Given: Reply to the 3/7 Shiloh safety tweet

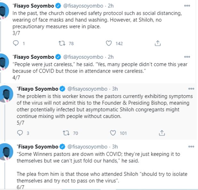Looking at the screenshot, I should tap(15, 43).
